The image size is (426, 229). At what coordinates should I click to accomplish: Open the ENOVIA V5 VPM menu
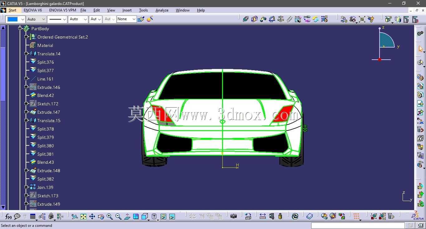coord(63,10)
